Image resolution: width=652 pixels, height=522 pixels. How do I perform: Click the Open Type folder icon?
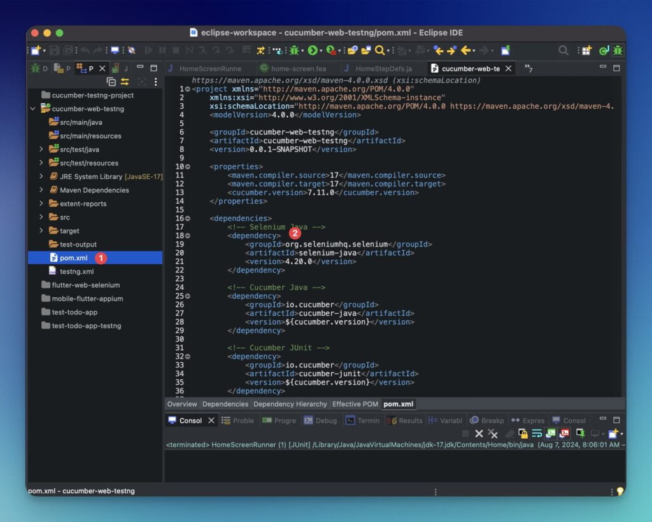click(352, 50)
